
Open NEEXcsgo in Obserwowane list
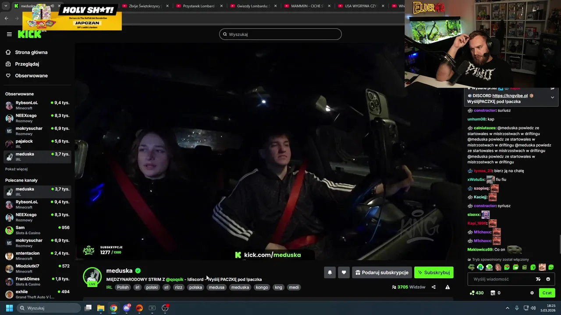coord(37,118)
